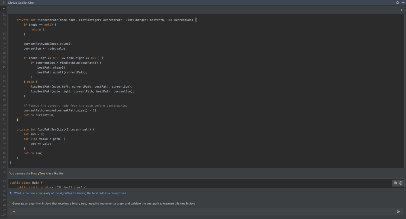This screenshot has height=219, width=406.
Task: Click the sparkle icon beside suggested question
Action: tap(11, 193)
